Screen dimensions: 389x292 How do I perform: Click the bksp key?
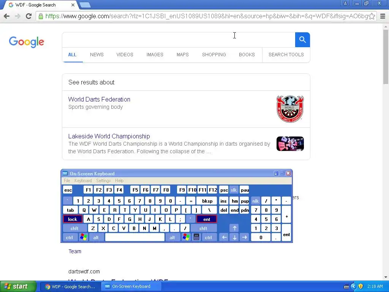(x=207, y=201)
